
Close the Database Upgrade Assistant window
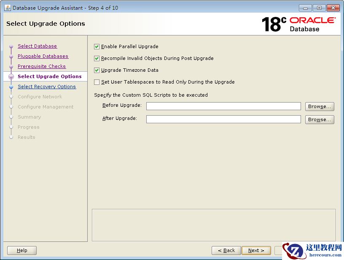[x=333, y=8]
